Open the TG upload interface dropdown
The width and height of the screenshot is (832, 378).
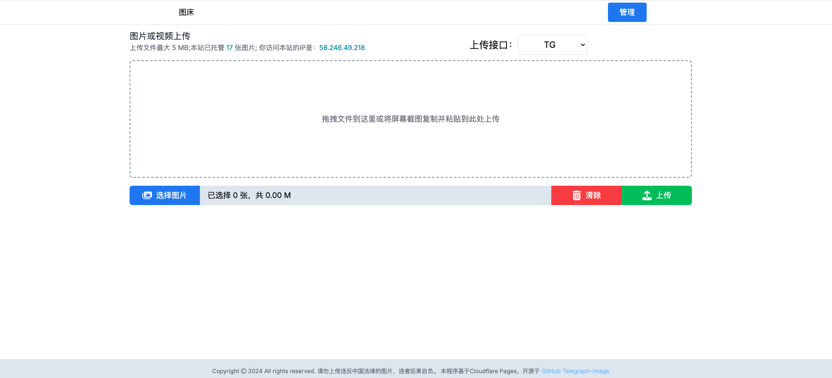[552, 45]
